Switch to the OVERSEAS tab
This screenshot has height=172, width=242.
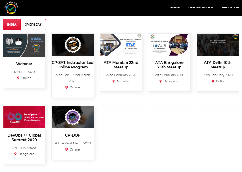33,25
